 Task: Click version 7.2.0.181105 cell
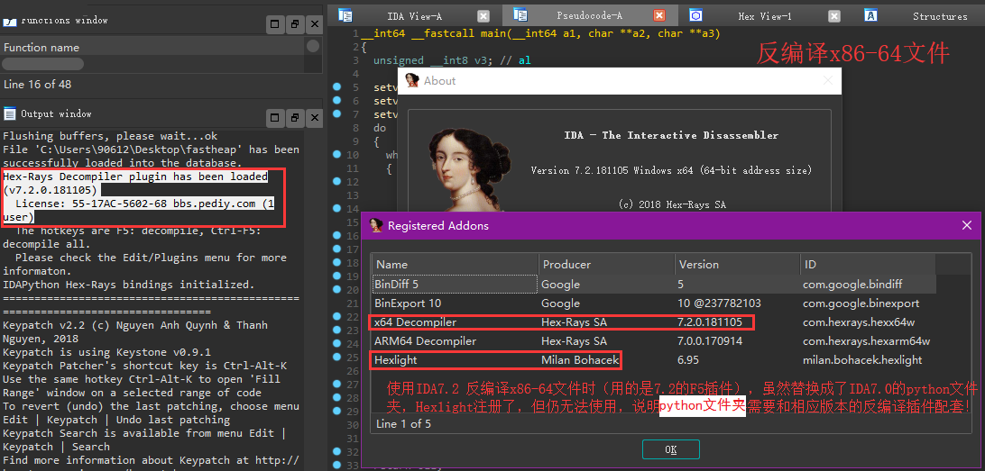click(710, 322)
